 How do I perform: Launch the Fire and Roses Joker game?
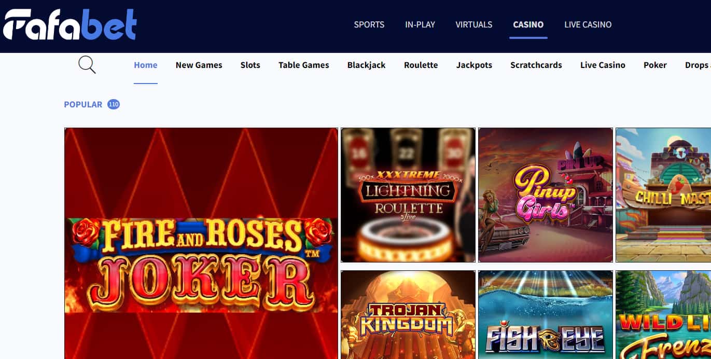pos(201,243)
